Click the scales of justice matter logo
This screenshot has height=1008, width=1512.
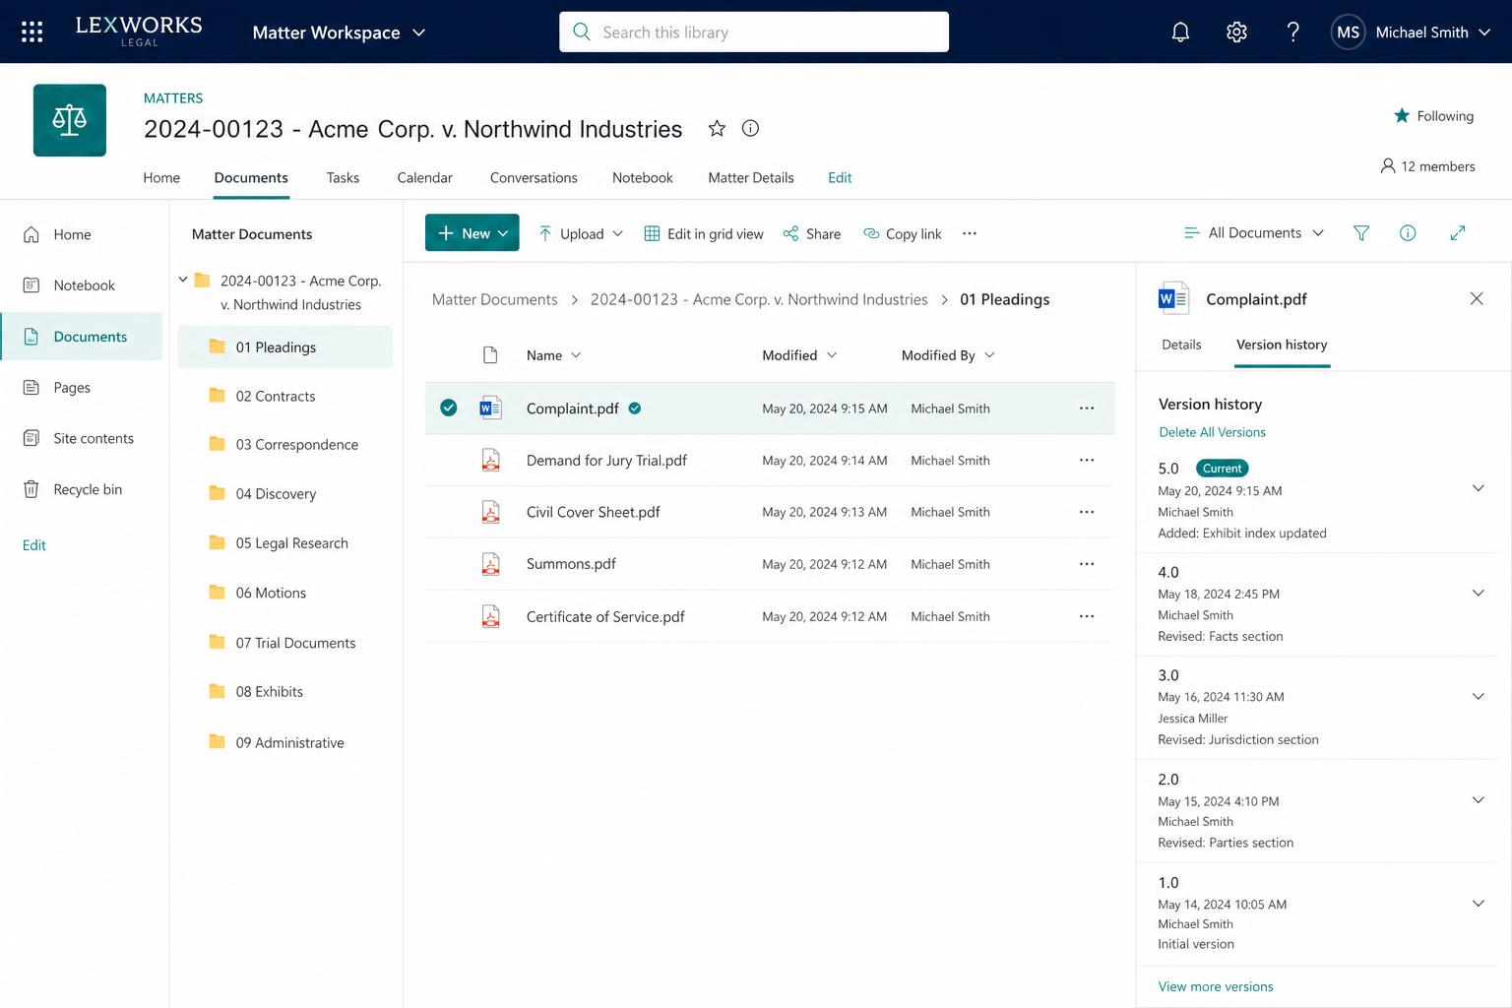69,120
